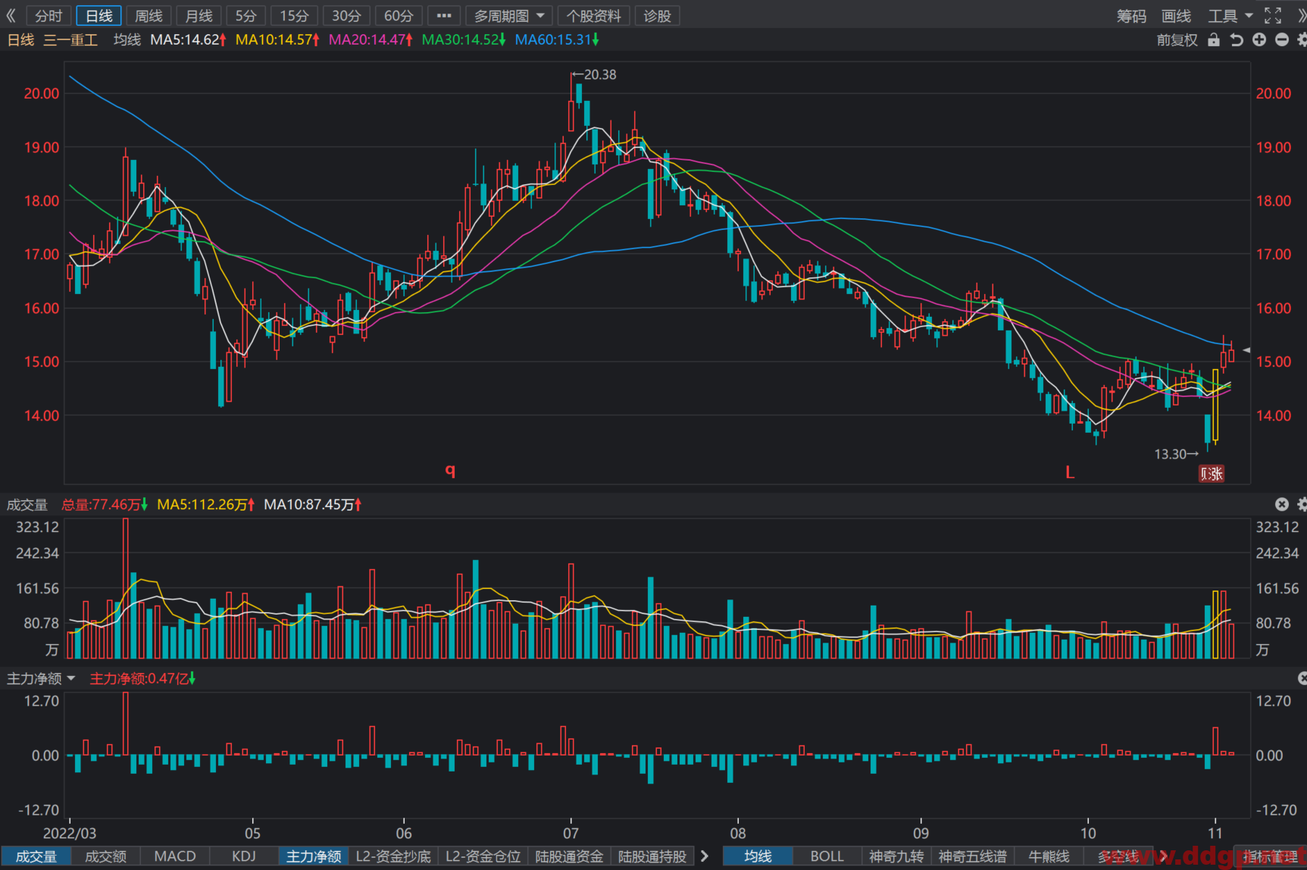This screenshot has width=1307, height=870.
Task: Collapse the left panel with the double chevron
Action: pos(11,15)
